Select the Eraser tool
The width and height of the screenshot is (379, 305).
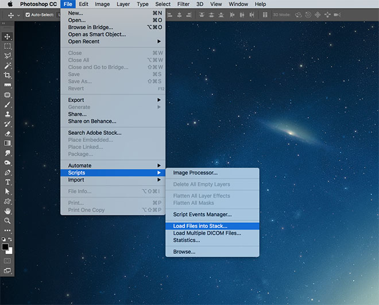pos(7,133)
